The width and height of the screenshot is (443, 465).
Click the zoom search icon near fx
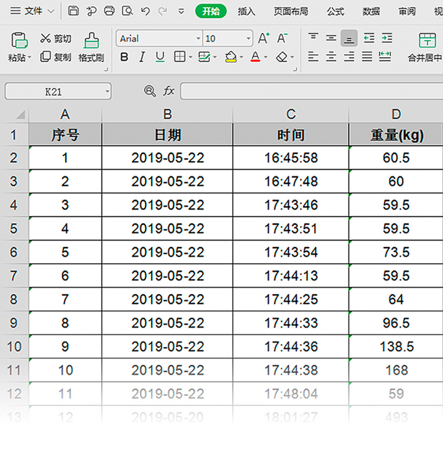[x=150, y=91]
